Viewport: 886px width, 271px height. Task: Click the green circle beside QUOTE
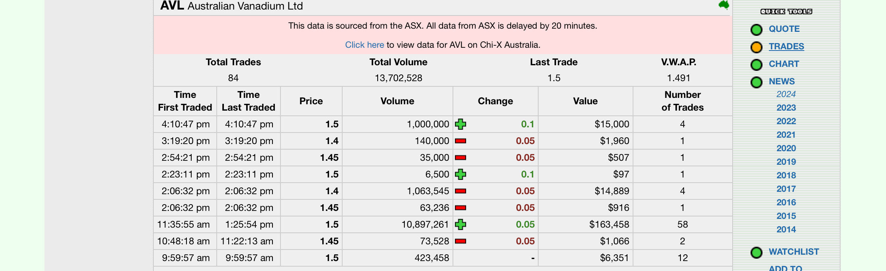click(756, 29)
